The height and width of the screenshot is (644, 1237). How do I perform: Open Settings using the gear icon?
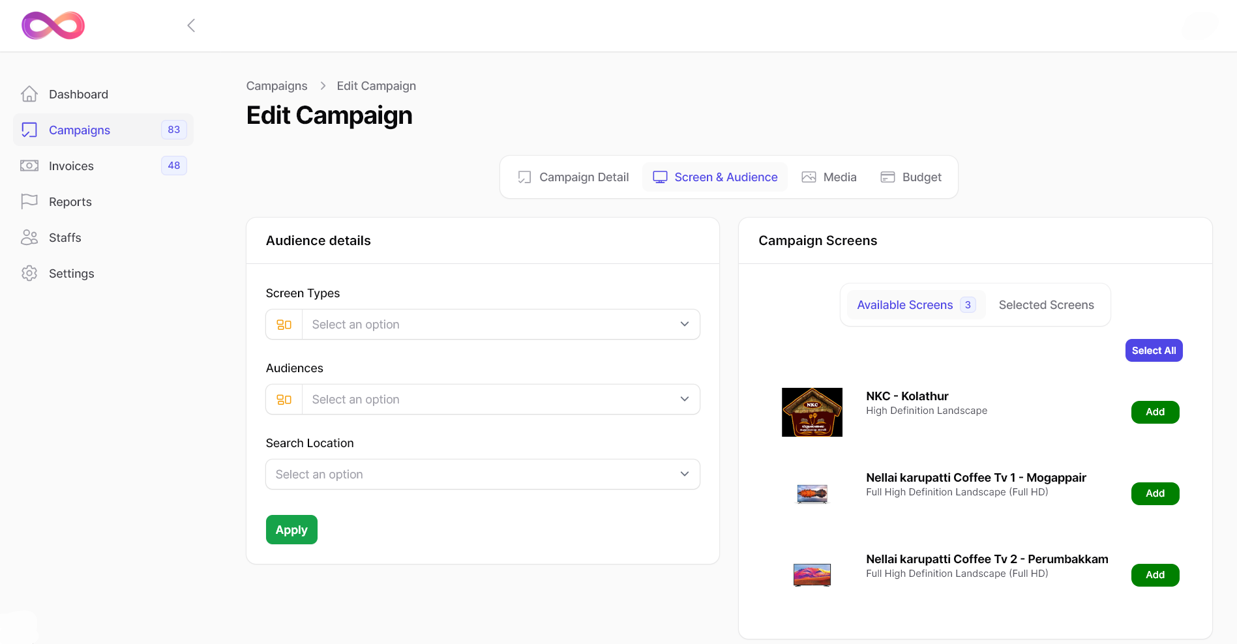(x=29, y=273)
